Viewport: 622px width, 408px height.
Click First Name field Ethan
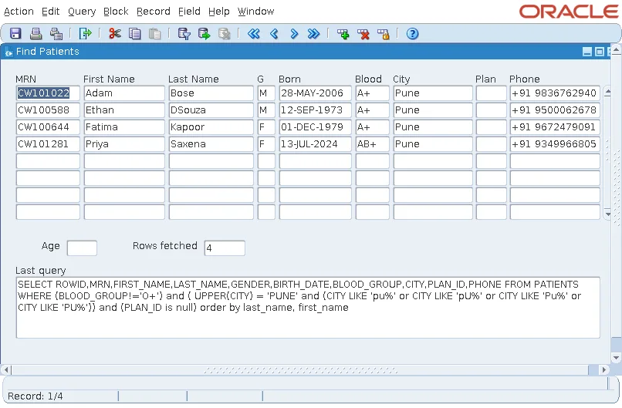[124, 110]
